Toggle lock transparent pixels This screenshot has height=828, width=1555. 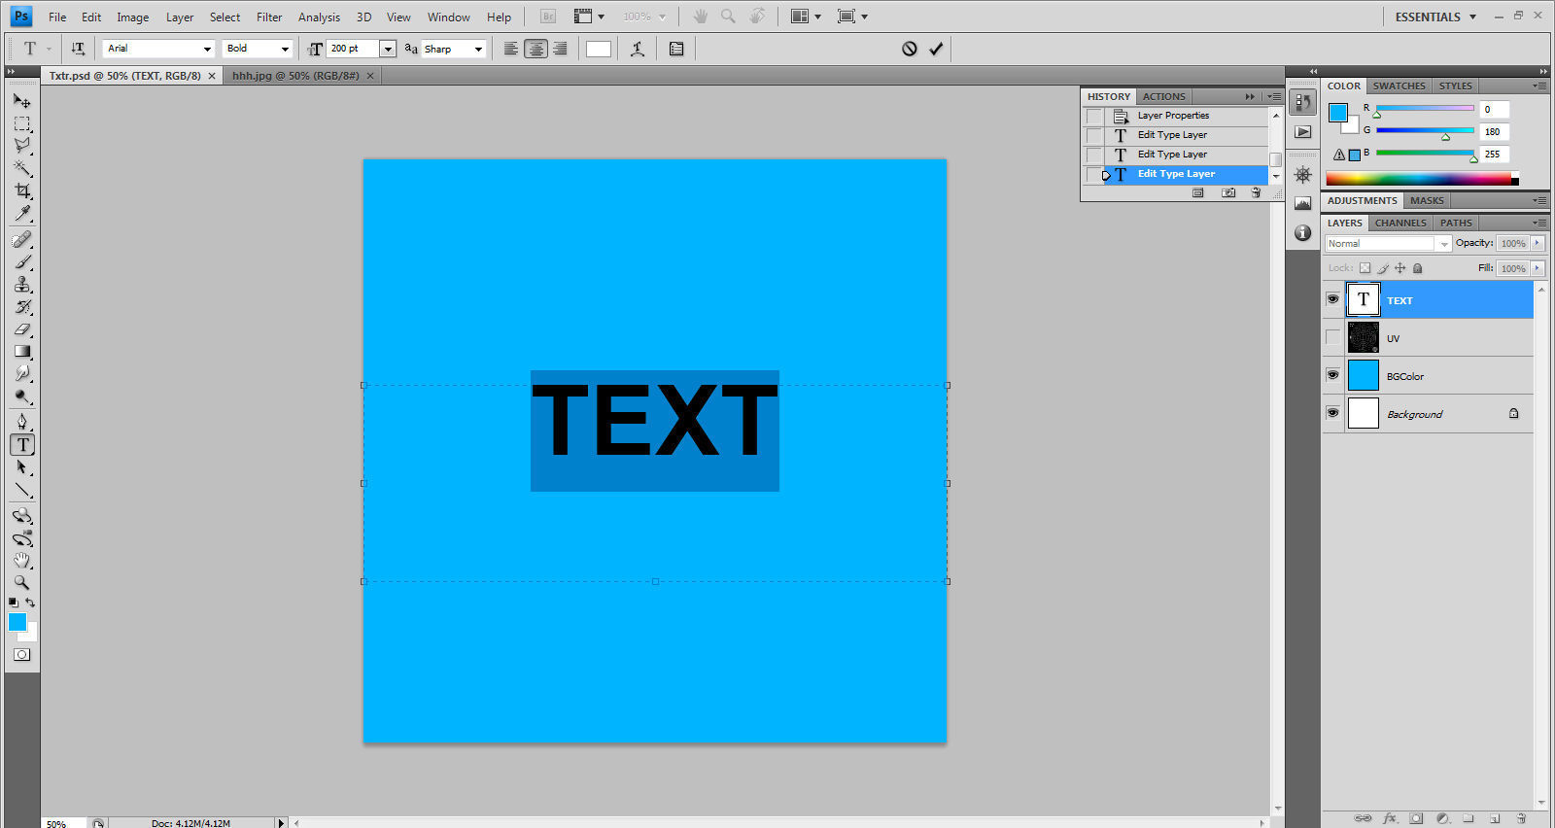click(x=1365, y=268)
